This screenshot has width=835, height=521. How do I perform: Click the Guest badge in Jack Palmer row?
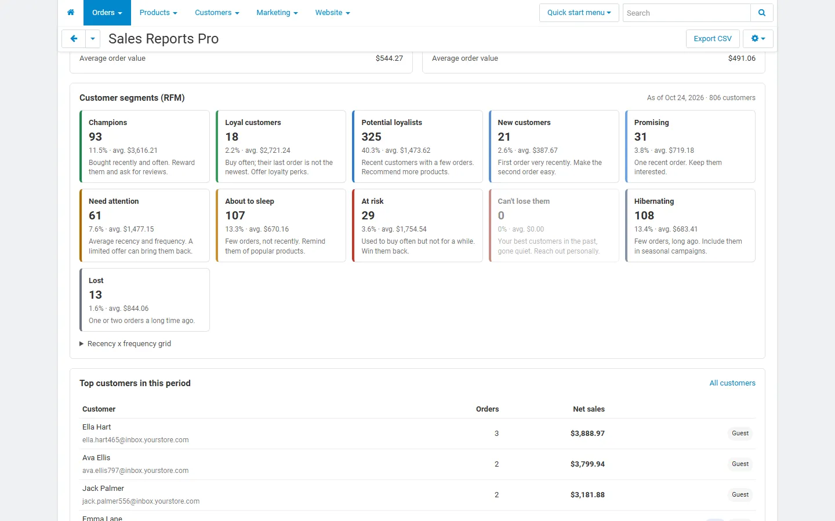click(740, 495)
